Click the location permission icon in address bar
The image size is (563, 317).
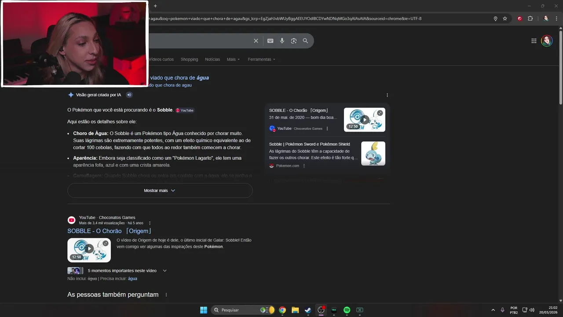point(496,18)
